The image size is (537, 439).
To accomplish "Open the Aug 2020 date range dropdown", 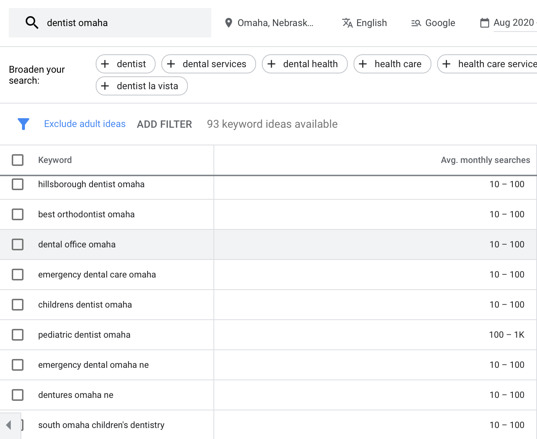I will [x=514, y=23].
